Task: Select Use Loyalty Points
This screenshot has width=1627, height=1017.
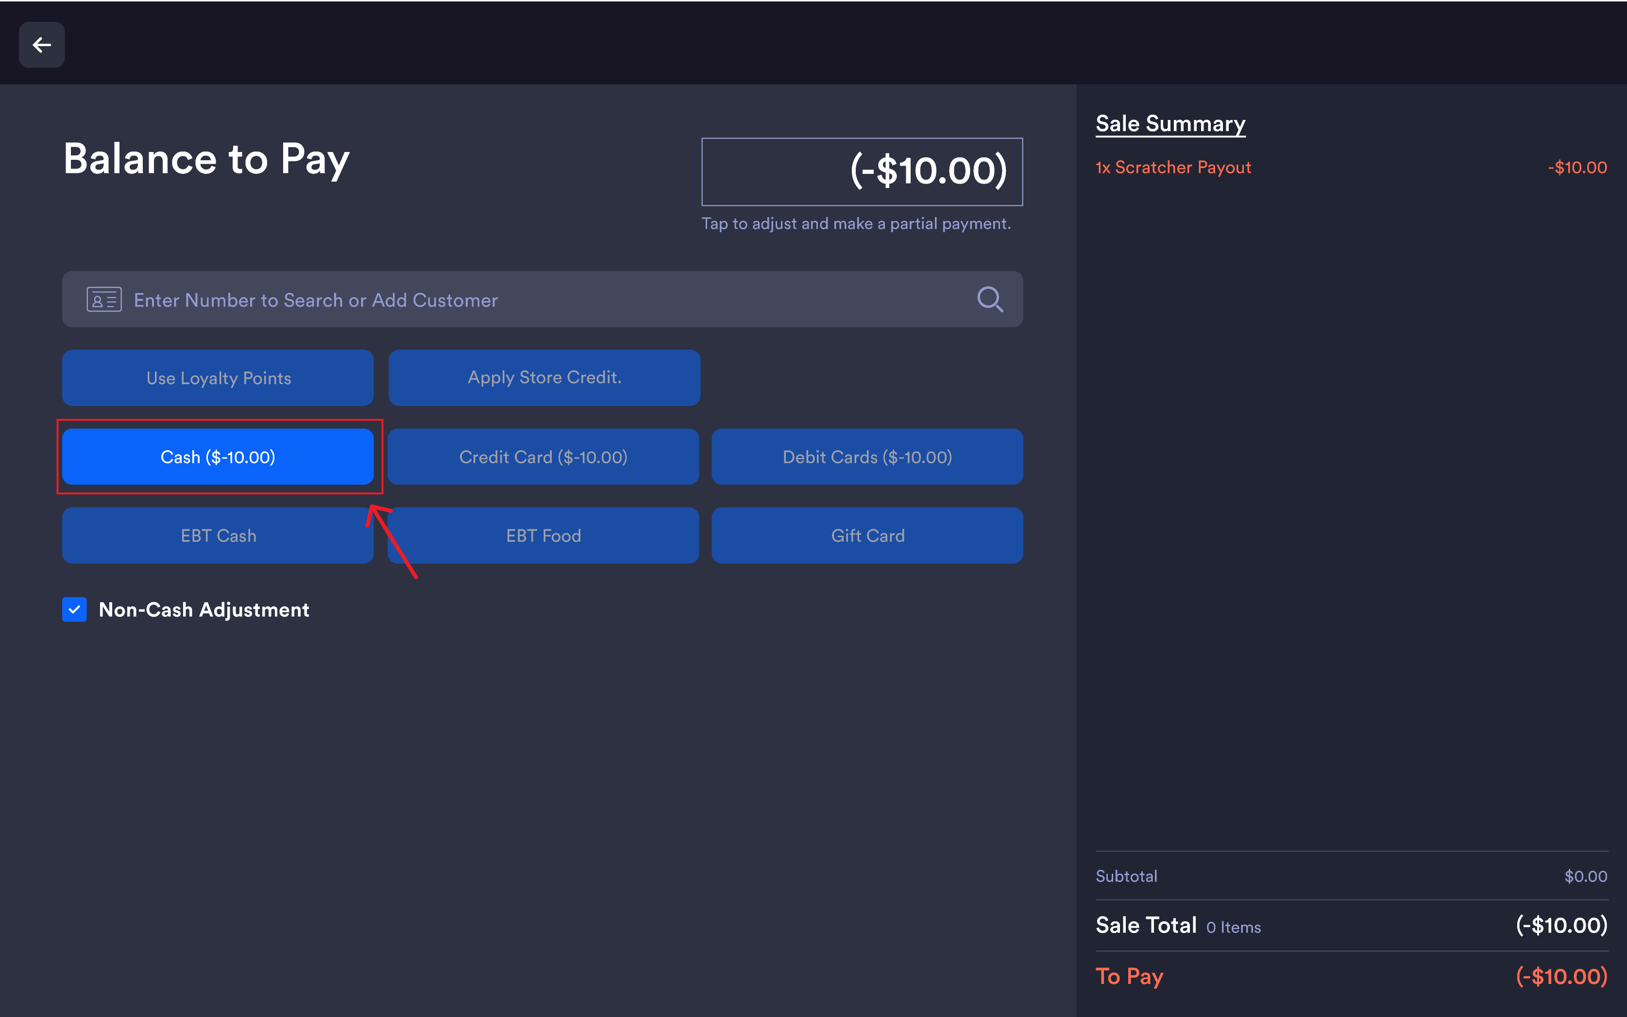Action: pos(218,378)
